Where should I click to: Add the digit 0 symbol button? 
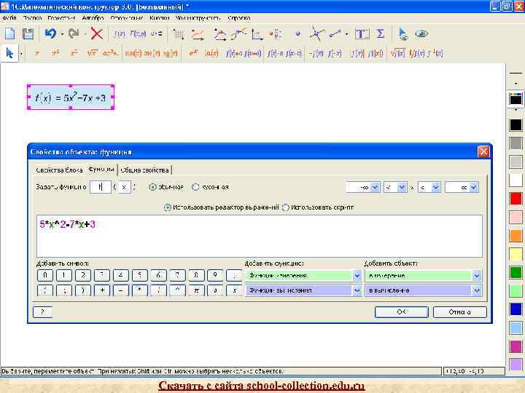(45, 276)
